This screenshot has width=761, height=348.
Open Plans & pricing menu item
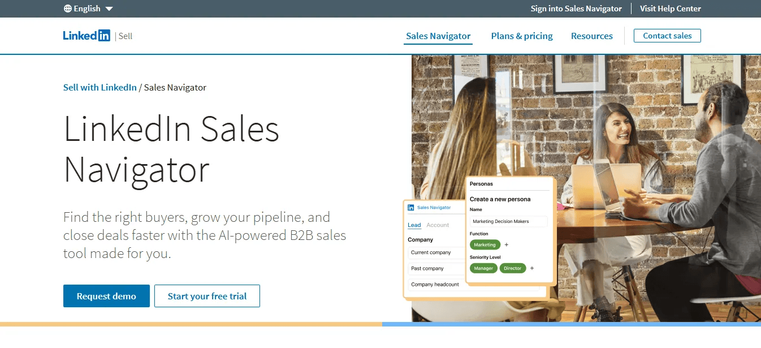coord(522,36)
